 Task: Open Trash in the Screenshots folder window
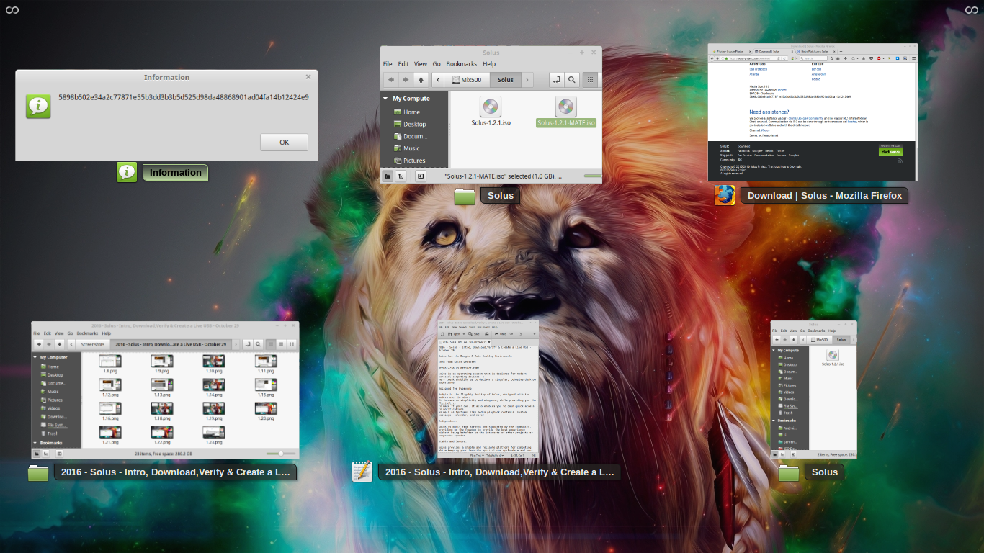(50, 433)
